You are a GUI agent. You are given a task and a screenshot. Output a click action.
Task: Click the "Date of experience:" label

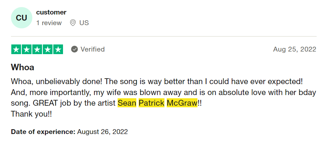(43, 132)
